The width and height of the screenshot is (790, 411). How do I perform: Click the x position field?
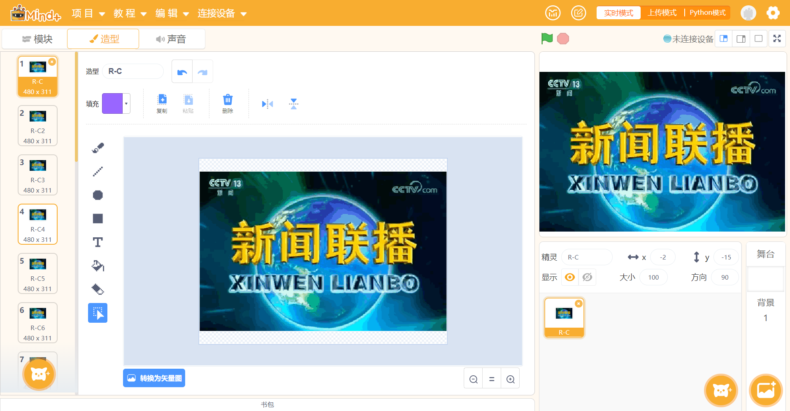coord(663,257)
